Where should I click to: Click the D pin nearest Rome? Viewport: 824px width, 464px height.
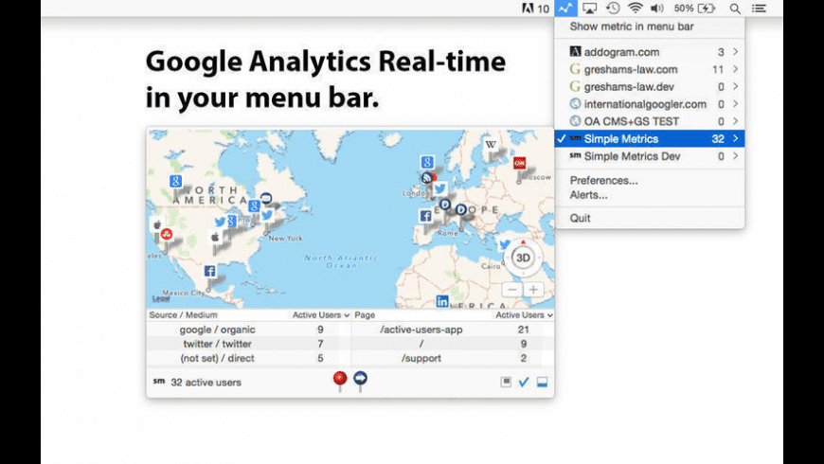click(461, 209)
